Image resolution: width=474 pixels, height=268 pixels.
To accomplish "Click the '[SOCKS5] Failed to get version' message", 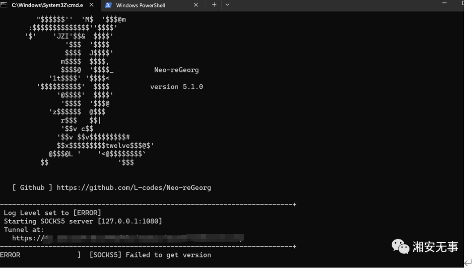I will [150, 255].
